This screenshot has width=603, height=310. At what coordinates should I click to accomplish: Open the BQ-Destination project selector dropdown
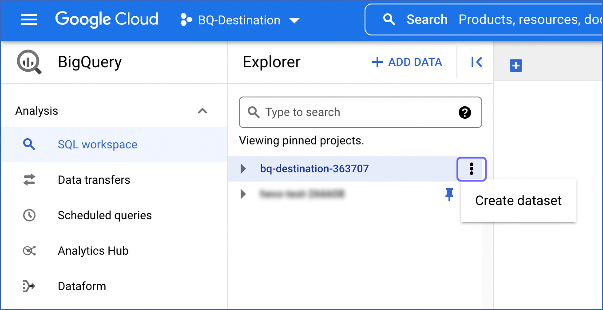click(240, 20)
